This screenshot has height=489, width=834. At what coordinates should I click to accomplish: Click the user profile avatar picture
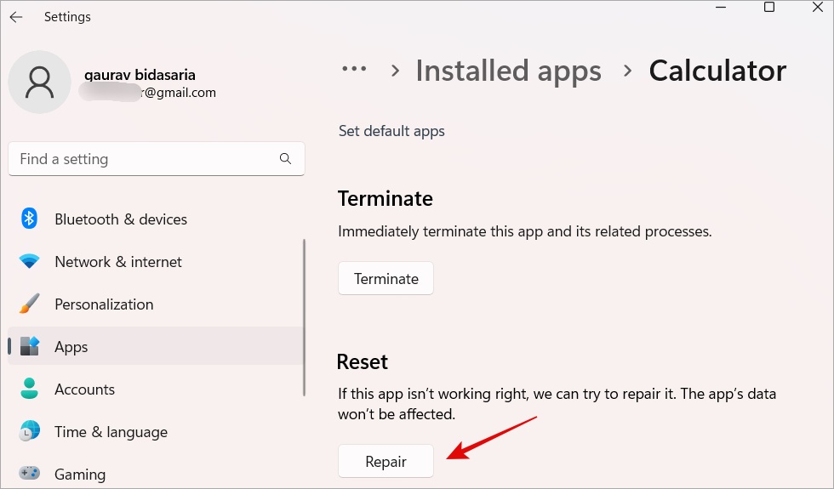[39, 82]
